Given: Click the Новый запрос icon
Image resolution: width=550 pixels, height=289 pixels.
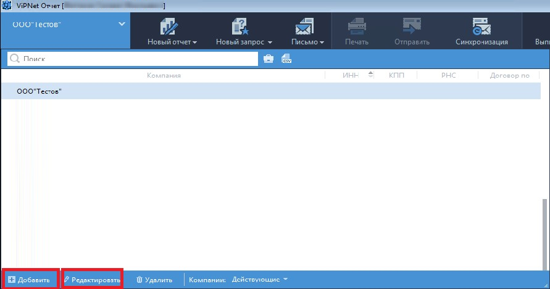Looking at the screenshot, I should (239, 26).
